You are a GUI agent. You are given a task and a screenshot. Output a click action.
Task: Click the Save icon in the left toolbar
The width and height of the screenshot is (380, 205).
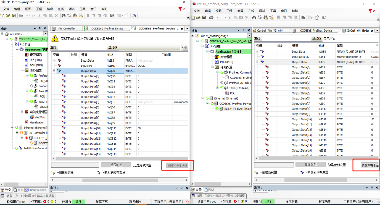click(x=13, y=16)
